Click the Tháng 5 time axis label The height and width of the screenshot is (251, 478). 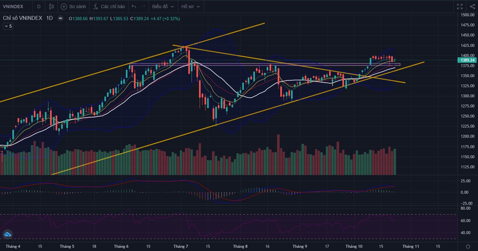click(67, 247)
